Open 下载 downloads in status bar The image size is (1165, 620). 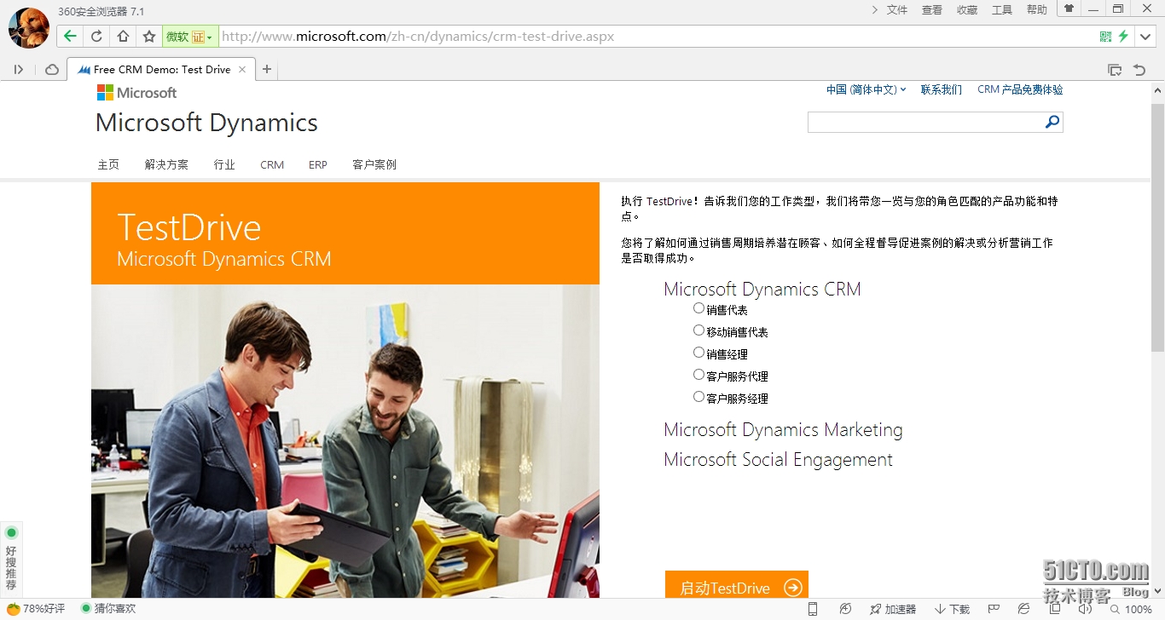pos(952,609)
